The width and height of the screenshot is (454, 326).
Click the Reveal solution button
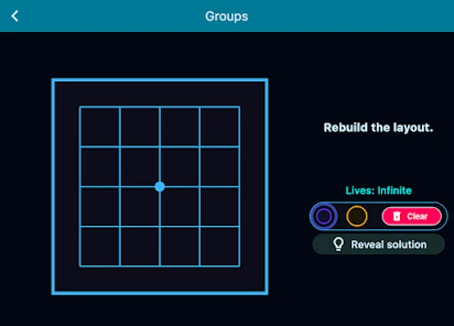[378, 244]
